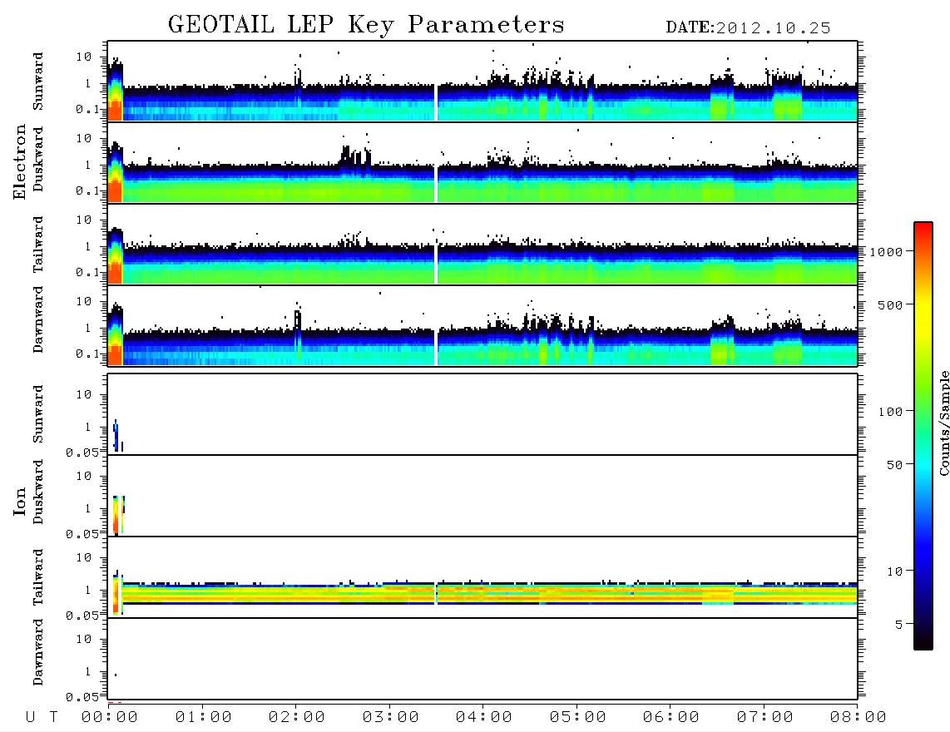The height and width of the screenshot is (732, 950).
Task: Click the 06:00 time axis label
Action: (x=671, y=717)
